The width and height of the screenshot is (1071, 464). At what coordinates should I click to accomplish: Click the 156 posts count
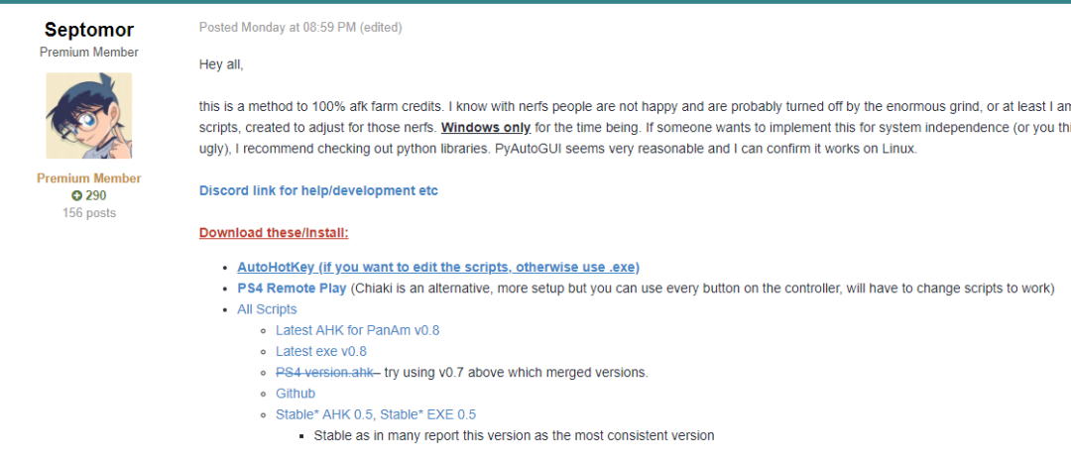(x=89, y=212)
